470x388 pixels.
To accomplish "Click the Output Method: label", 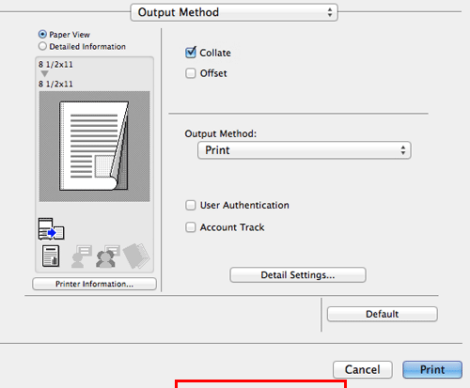I will tap(221, 133).
